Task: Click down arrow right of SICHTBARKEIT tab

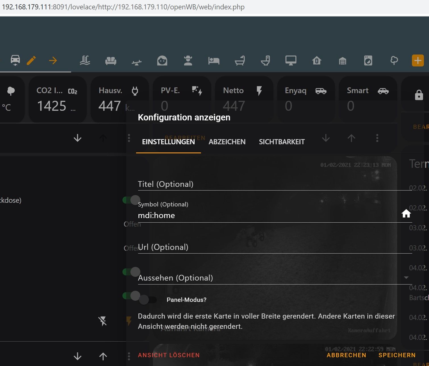Action: [326, 138]
